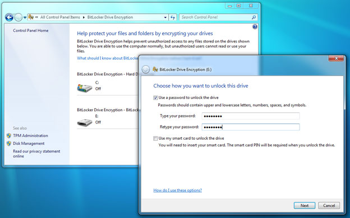Open What should I know about BitLocker link
The height and width of the screenshot is (218, 350).
[108, 58]
